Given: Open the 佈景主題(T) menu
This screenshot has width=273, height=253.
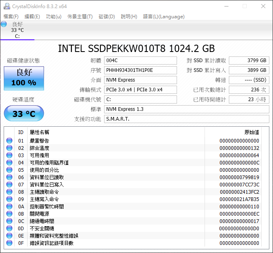Looking at the screenshot, I should point(80,17).
